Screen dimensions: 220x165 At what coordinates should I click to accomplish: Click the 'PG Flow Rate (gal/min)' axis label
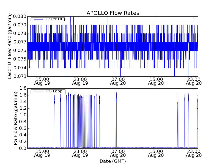pyautogui.click(x=16, y=118)
